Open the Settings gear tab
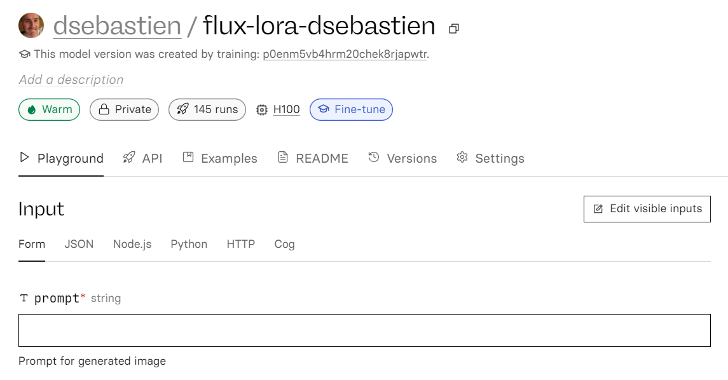The image size is (728, 380). pyautogui.click(x=490, y=158)
